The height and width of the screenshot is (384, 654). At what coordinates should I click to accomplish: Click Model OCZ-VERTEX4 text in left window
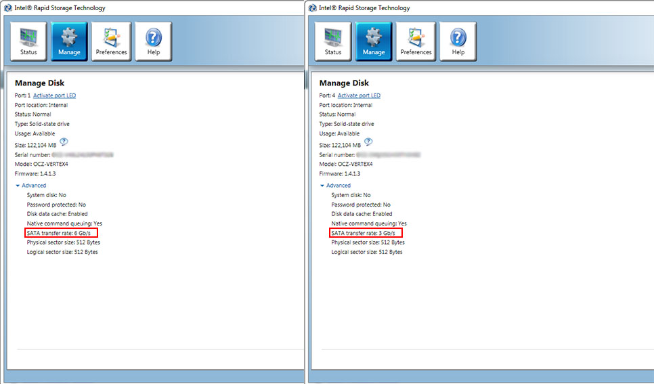click(x=41, y=164)
